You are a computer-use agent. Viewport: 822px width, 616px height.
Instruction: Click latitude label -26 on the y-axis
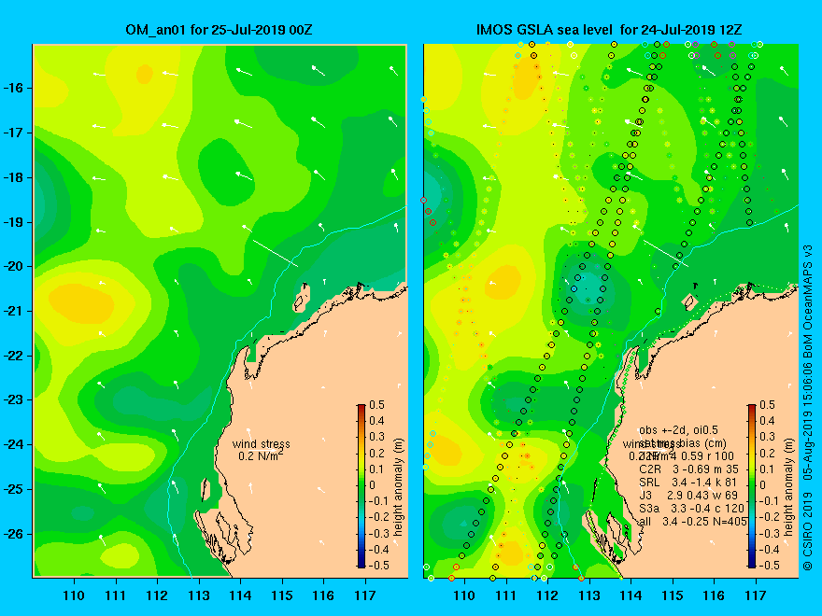14,534
